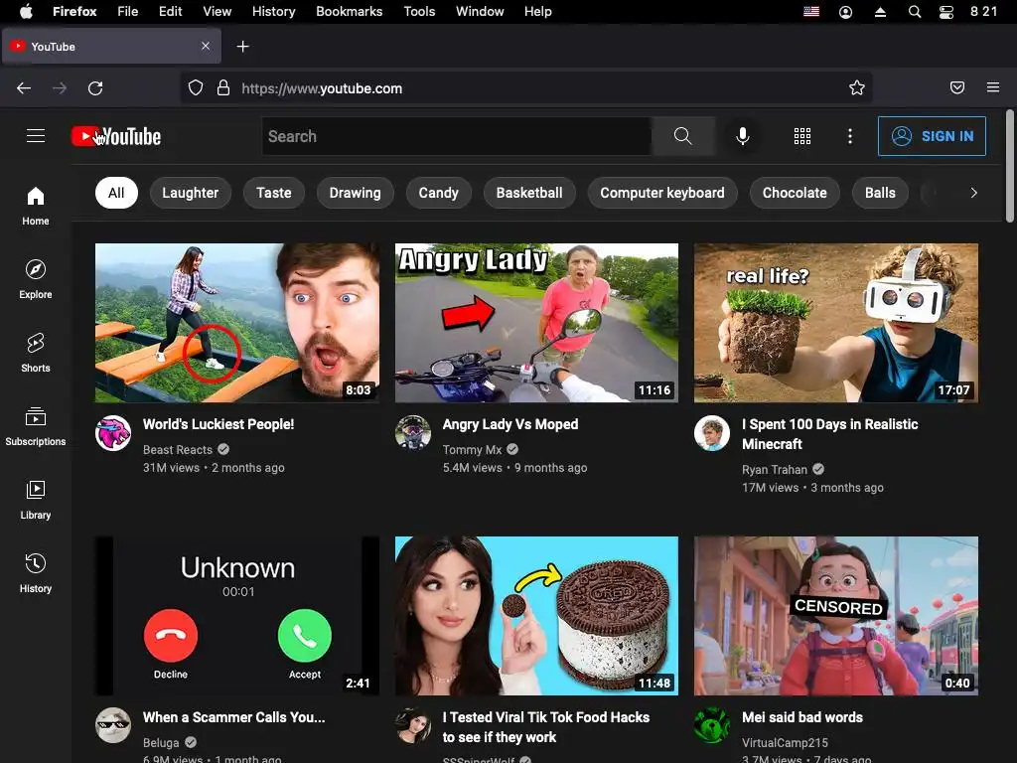
Task: Open macOS Control Center
Action: [x=946, y=12]
